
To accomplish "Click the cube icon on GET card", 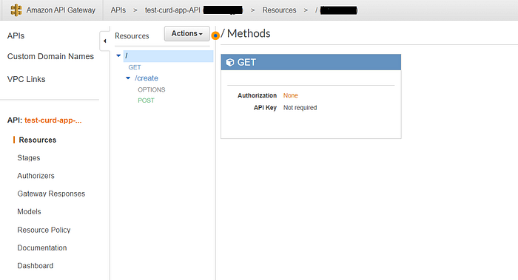I will pos(230,62).
